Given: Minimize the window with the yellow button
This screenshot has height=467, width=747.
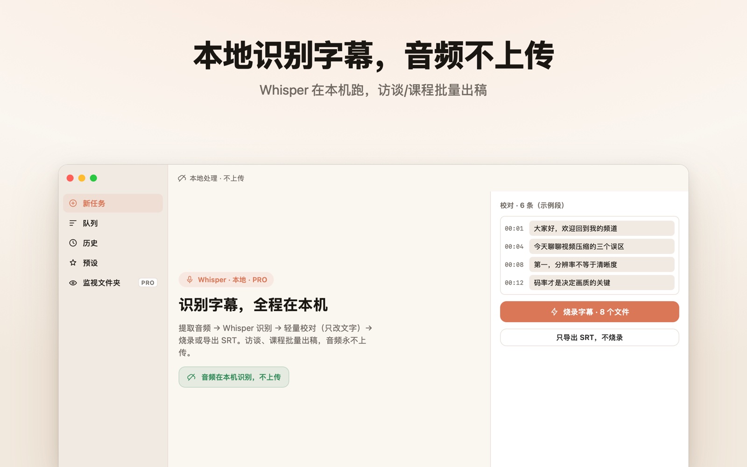Looking at the screenshot, I should [x=82, y=178].
